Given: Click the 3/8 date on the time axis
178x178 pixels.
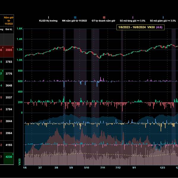Looking at the screenshot, I should pyautogui.click(x=56, y=168).
